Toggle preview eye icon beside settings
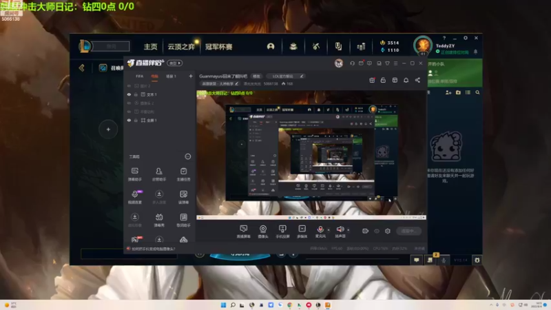The height and width of the screenshot is (310, 551). click(x=377, y=231)
